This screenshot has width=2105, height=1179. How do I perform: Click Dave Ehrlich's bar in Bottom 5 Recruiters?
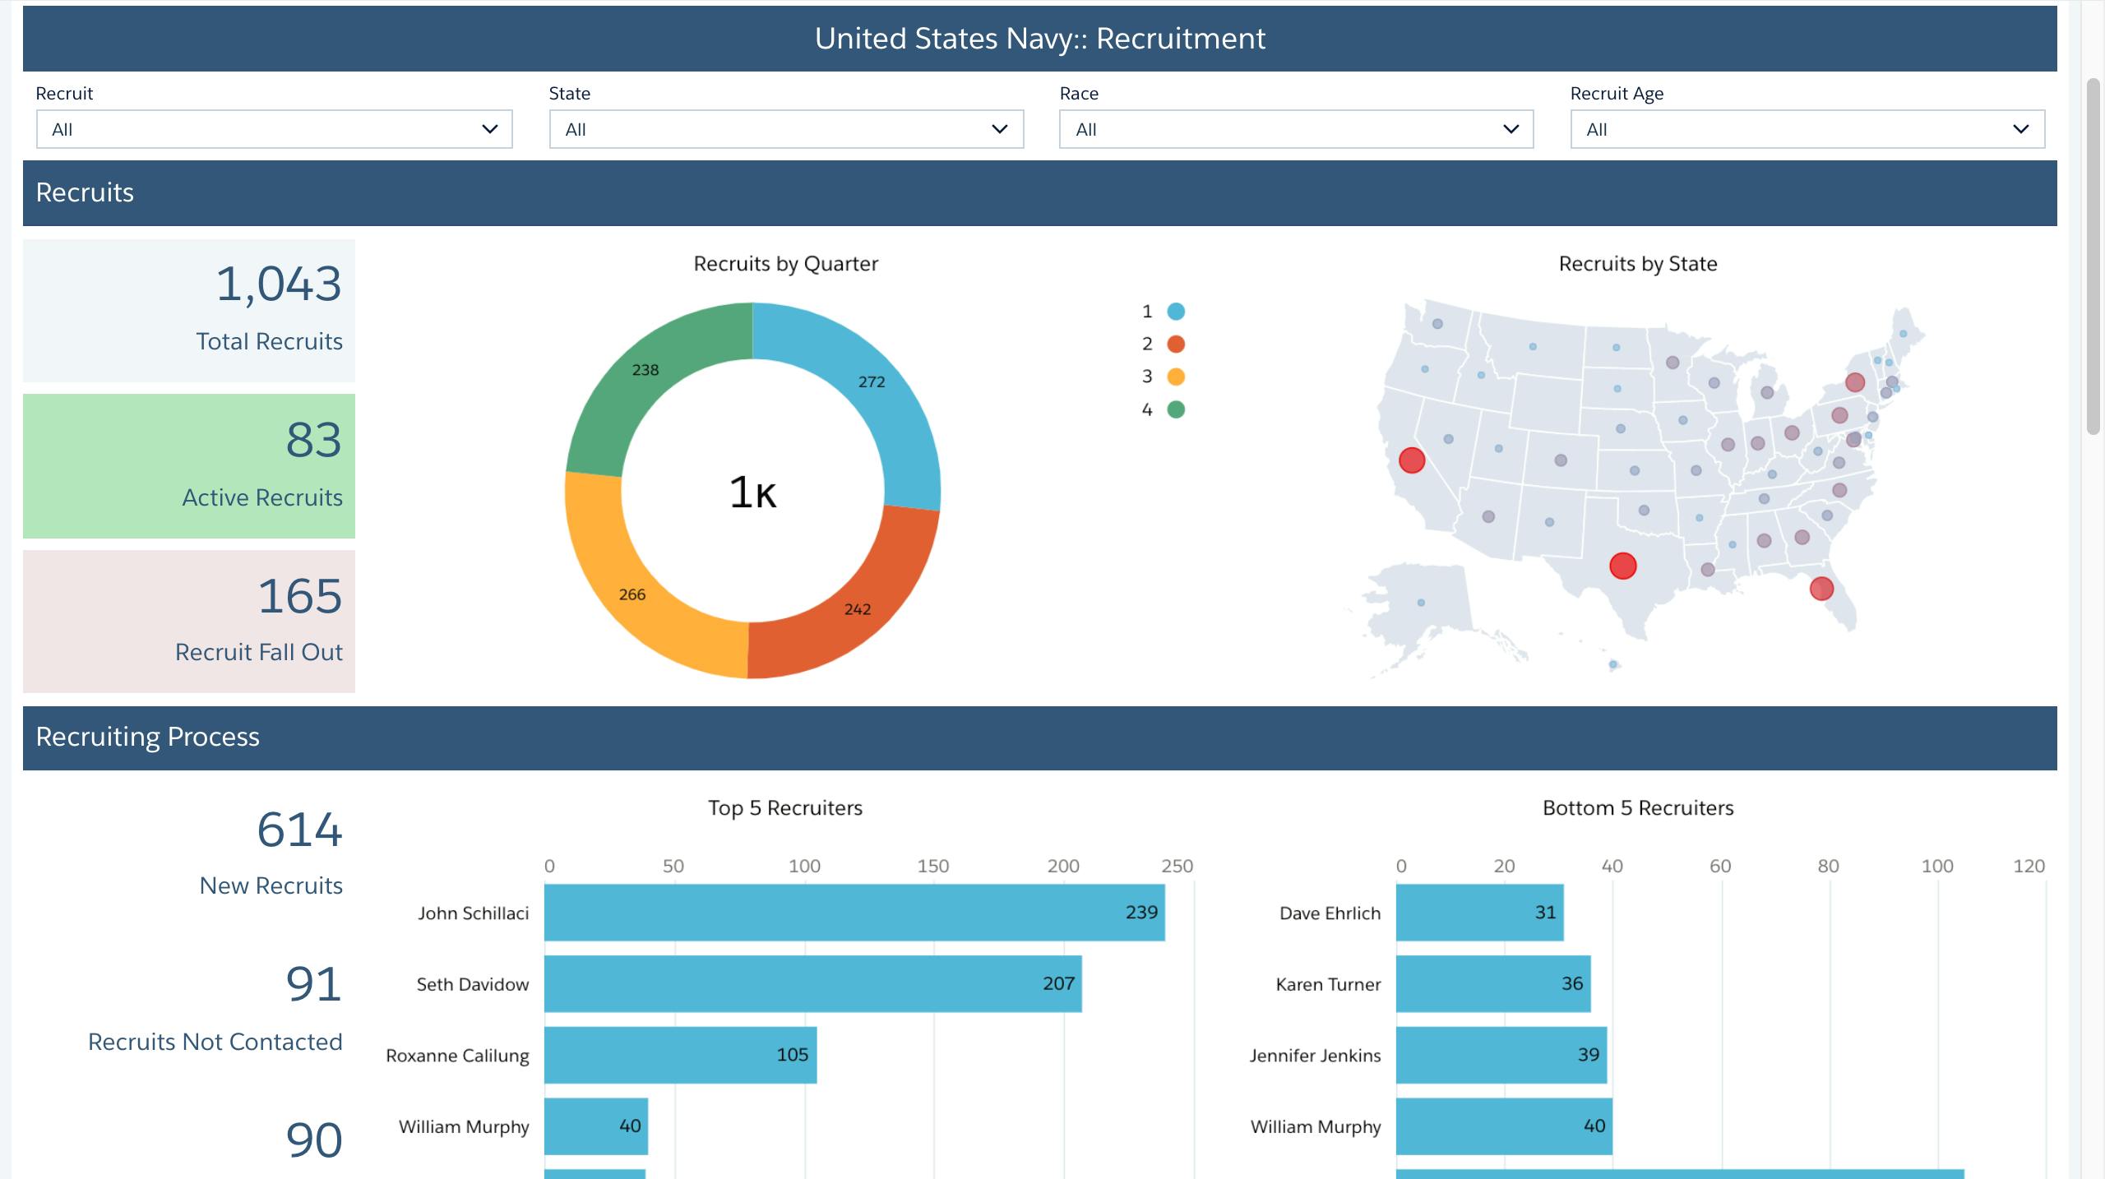pyautogui.click(x=1480, y=913)
